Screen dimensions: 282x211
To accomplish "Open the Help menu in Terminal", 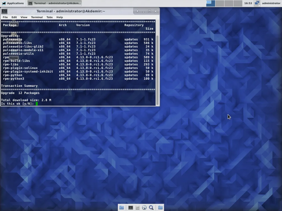I will click(x=60, y=17).
